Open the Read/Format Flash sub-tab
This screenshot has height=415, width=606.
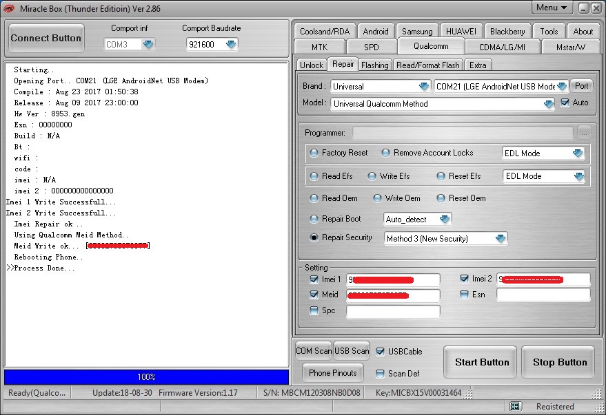coord(428,65)
